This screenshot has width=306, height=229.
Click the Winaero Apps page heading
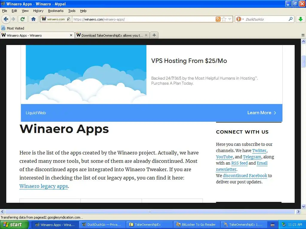[x=64, y=129]
